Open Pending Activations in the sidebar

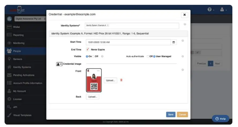(x=25, y=75)
